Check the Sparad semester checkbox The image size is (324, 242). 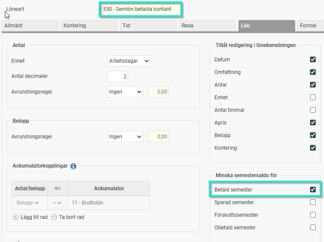(x=313, y=202)
